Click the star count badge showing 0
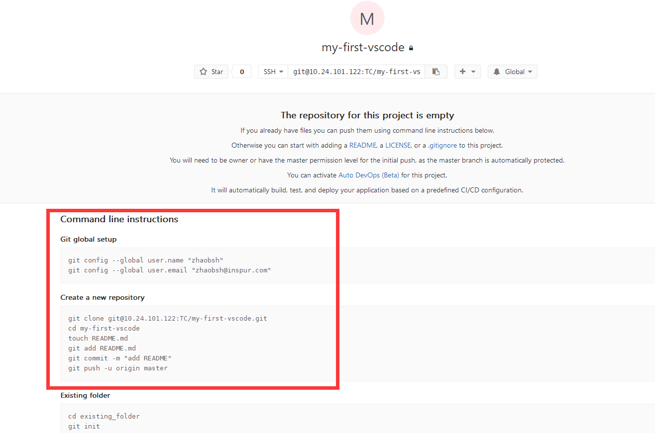This screenshot has width=655, height=433. pos(241,71)
